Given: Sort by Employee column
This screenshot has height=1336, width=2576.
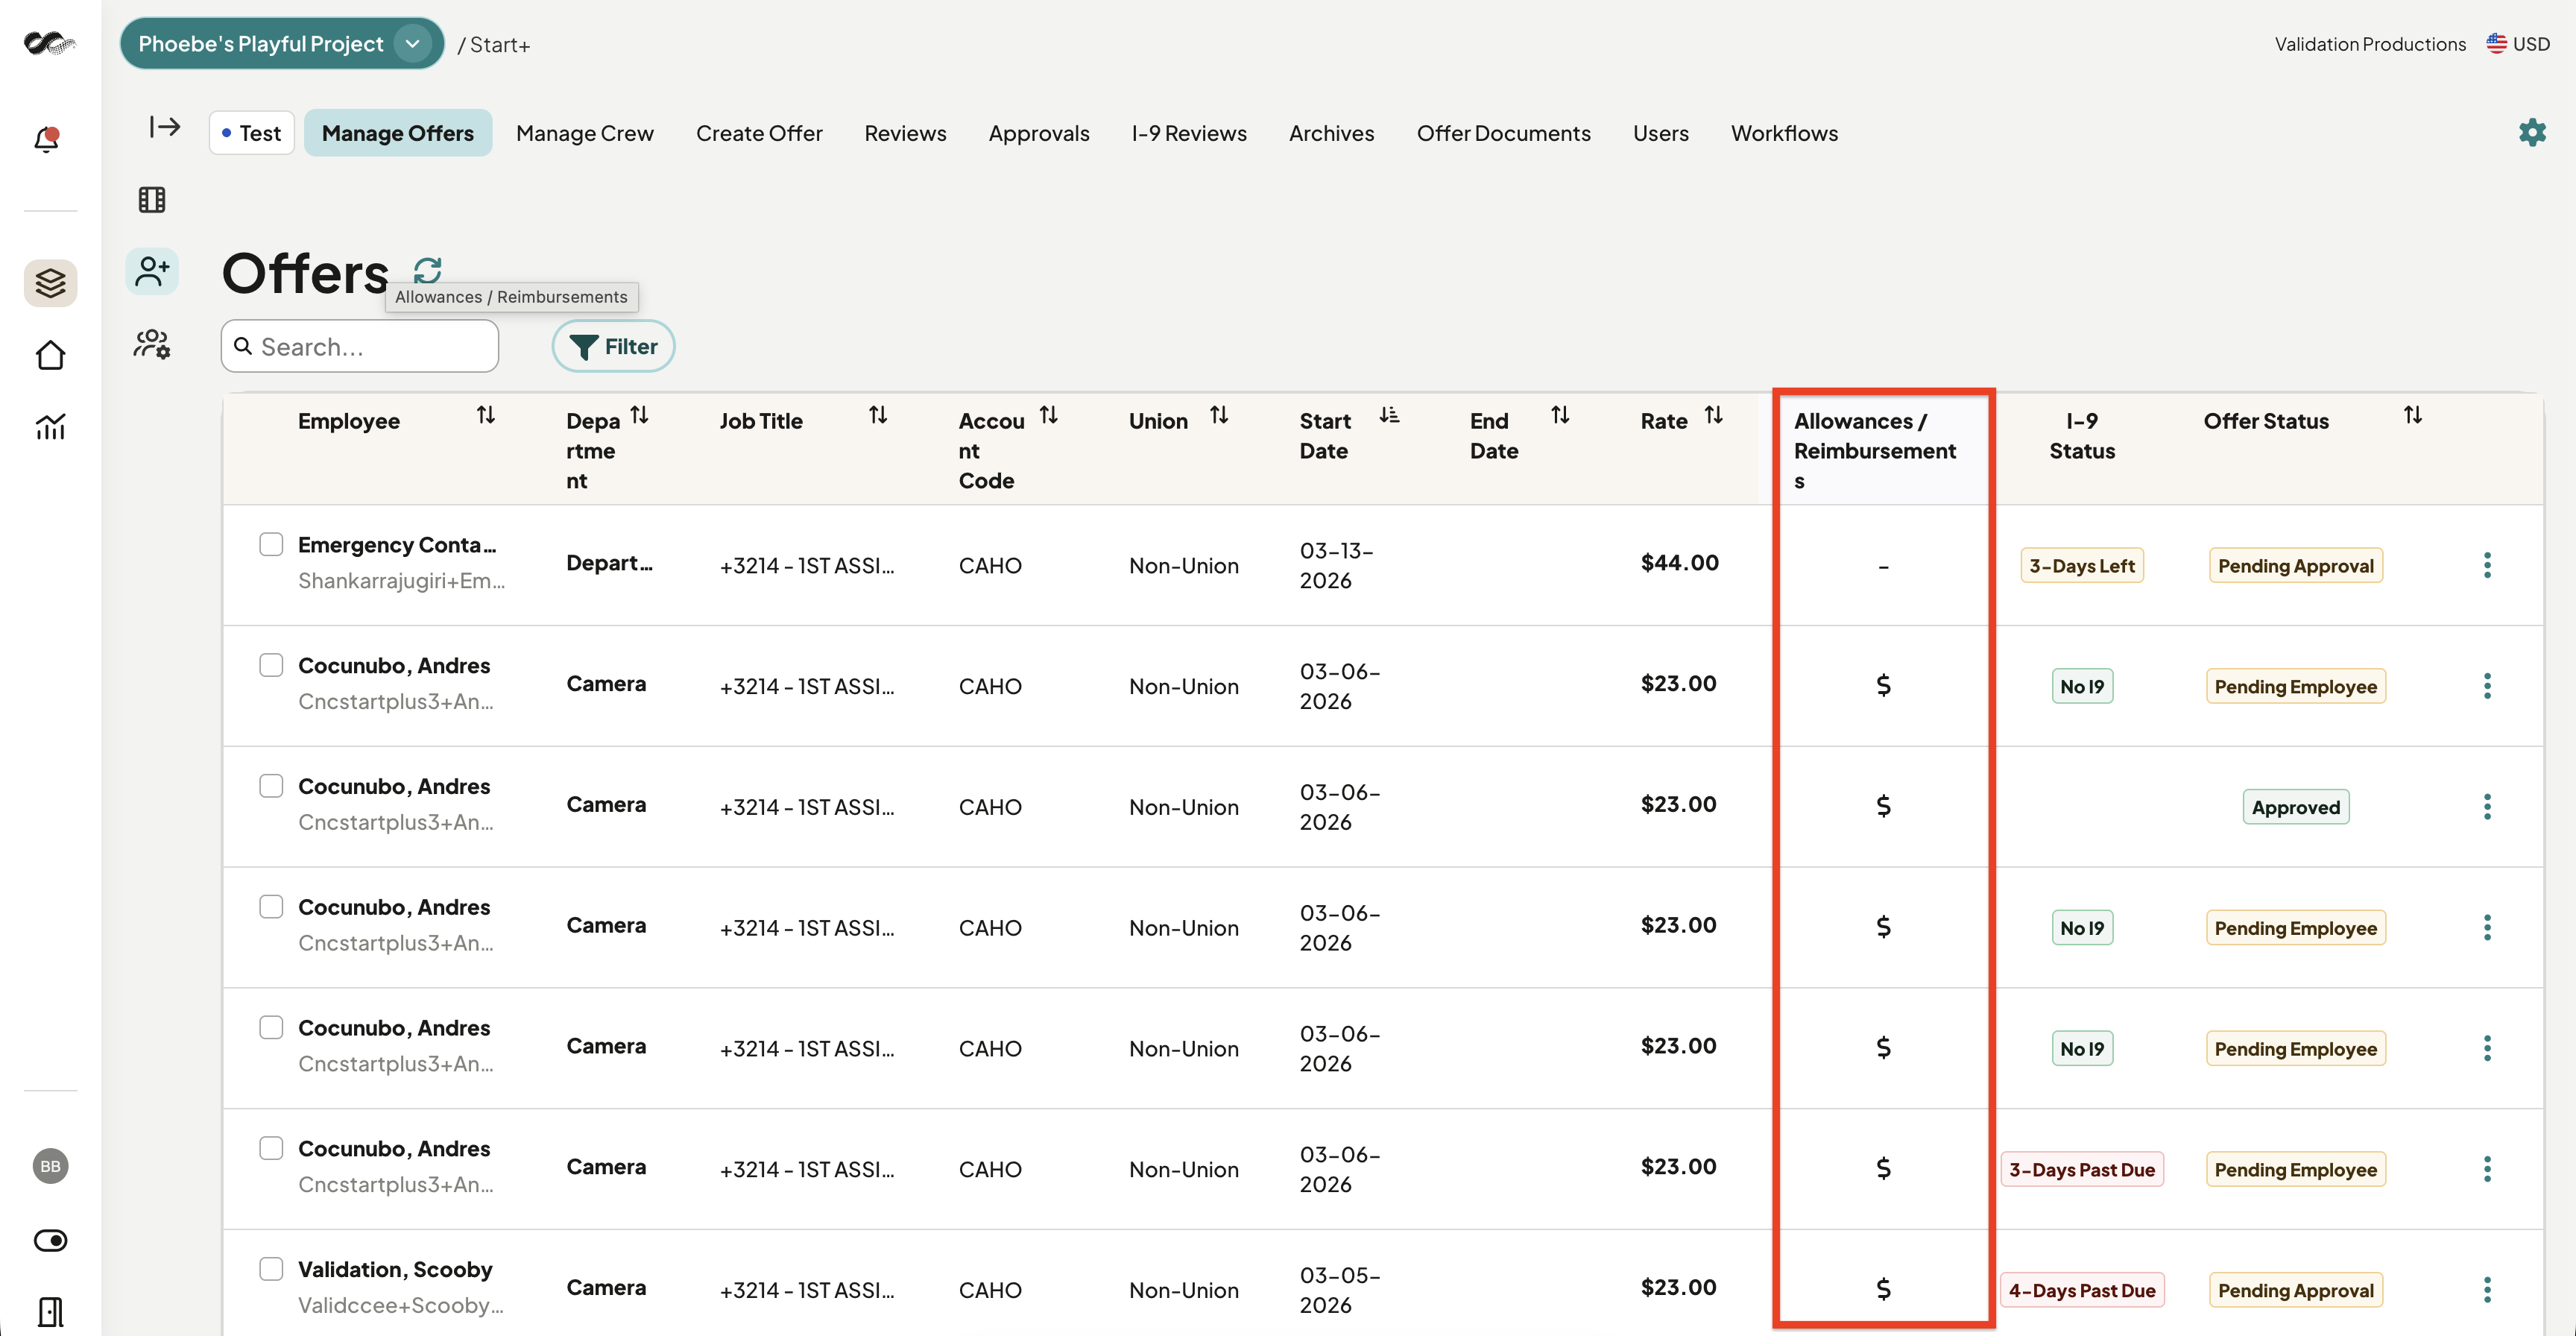Looking at the screenshot, I should pyautogui.click(x=486, y=415).
